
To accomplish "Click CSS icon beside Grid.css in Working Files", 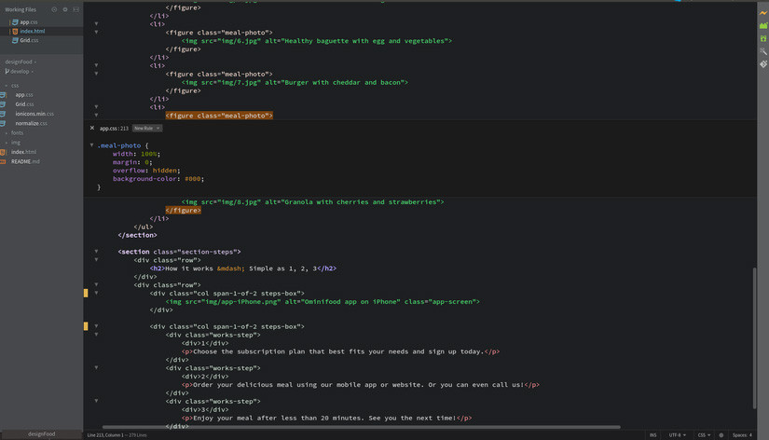I will coord(15,40).
